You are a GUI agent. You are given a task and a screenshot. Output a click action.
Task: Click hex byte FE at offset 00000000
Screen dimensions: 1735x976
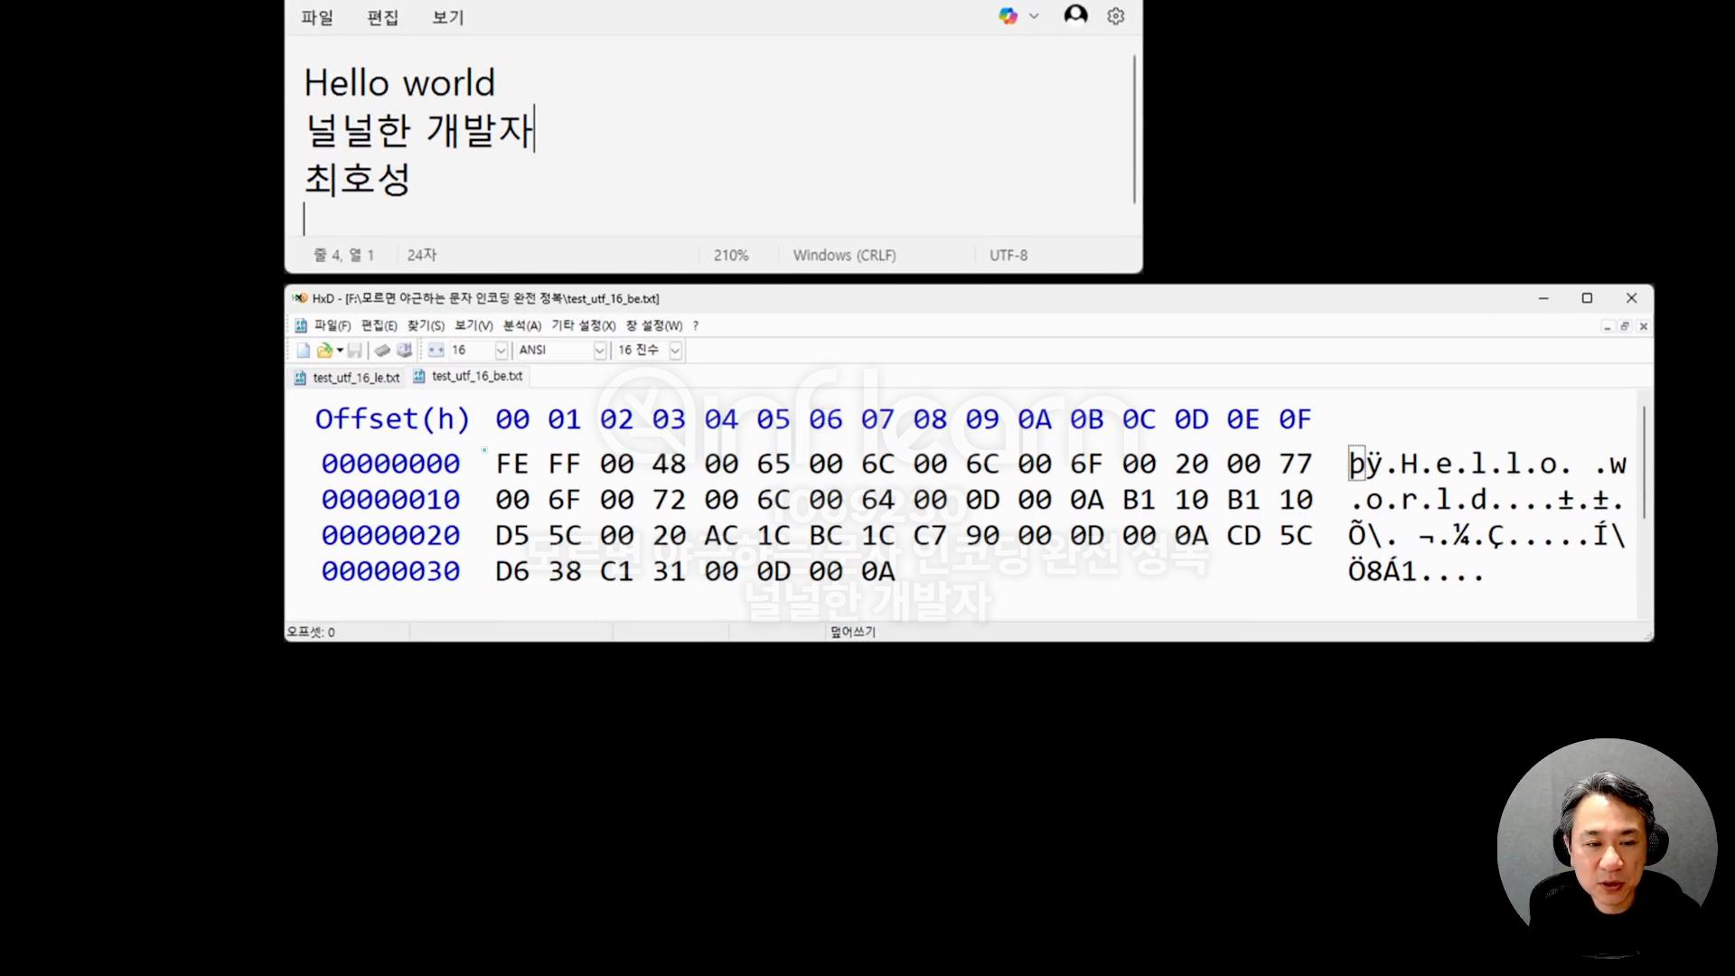(511, 464)
